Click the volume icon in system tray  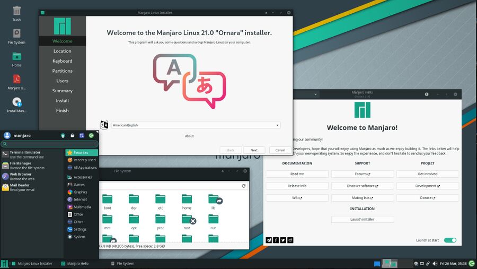point(435,264)
